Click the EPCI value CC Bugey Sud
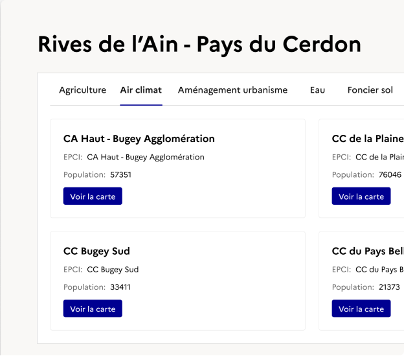Screen dimensions: 404x356 (x=113, y=270)
